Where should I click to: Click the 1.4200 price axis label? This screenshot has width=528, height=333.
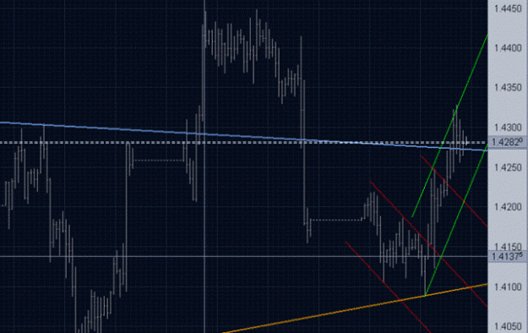tap(508, 207)
